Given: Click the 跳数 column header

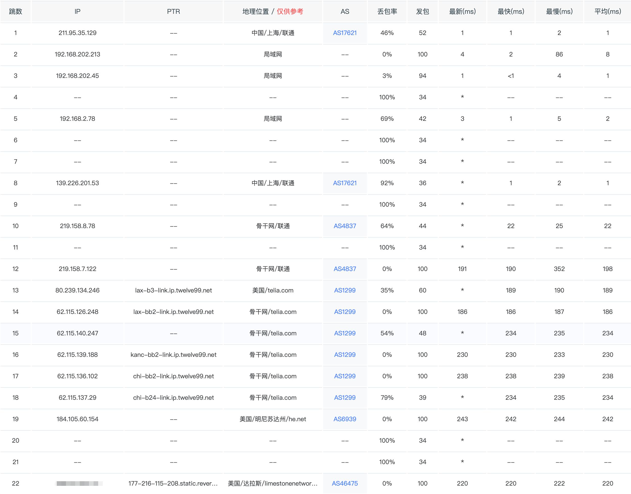Looking at the screenshot, I should click(16, 11).
